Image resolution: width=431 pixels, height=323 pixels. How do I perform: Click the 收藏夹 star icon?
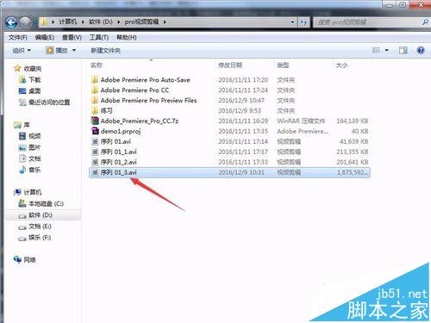[x=17, y=68]
